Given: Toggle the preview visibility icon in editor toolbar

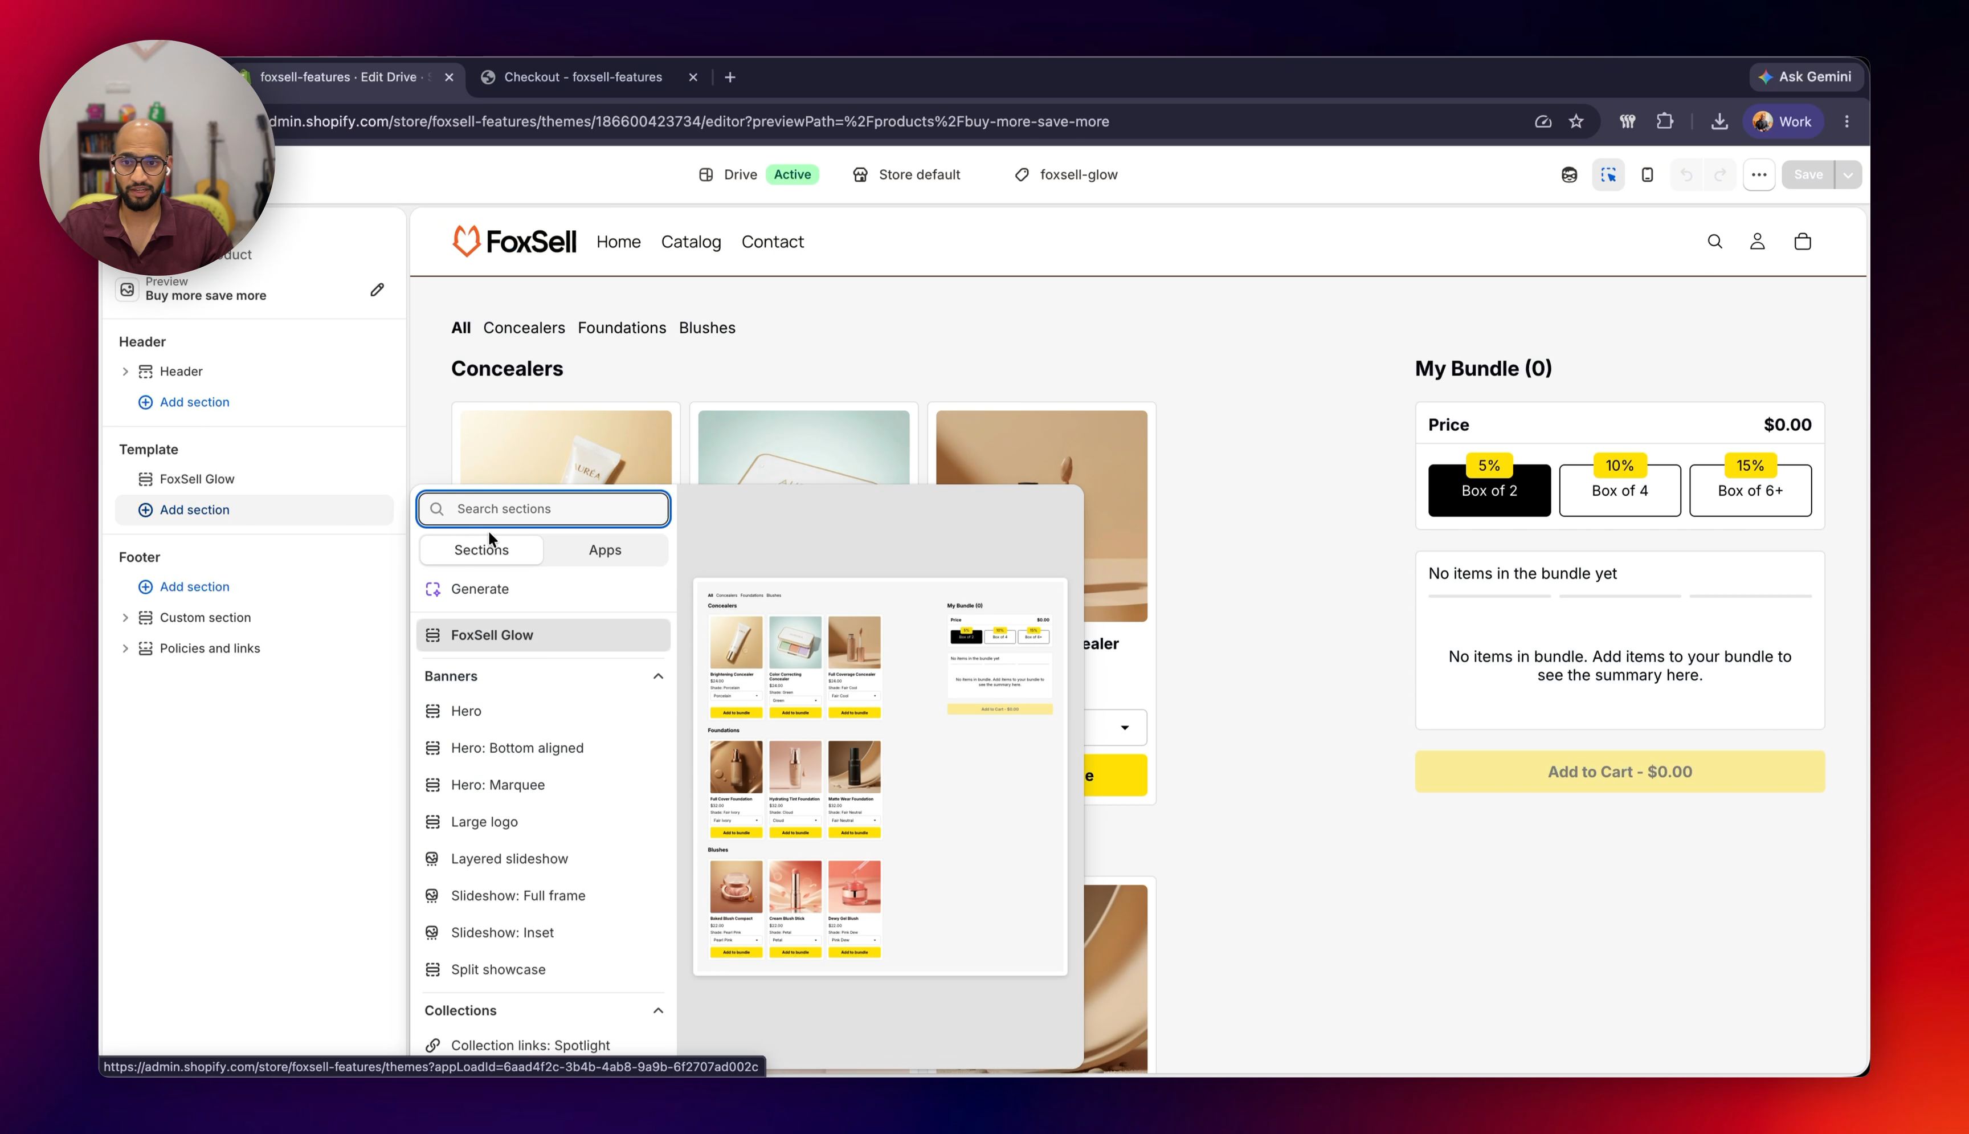Looking at the screenshot, I should tap(1569, 174).
